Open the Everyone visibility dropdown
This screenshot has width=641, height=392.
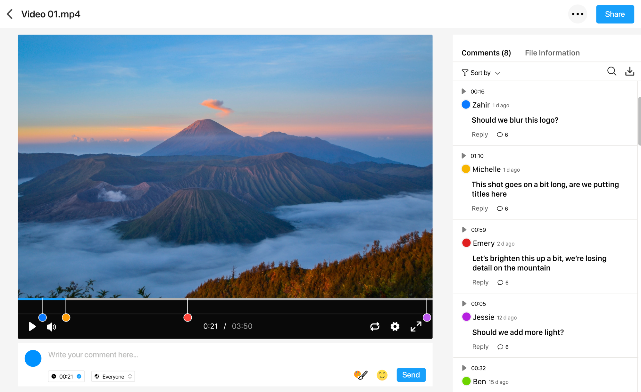click(x=113, y=377)
